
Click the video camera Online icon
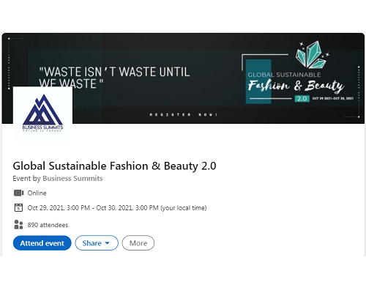pyautogui.click(x=18, y=193)
